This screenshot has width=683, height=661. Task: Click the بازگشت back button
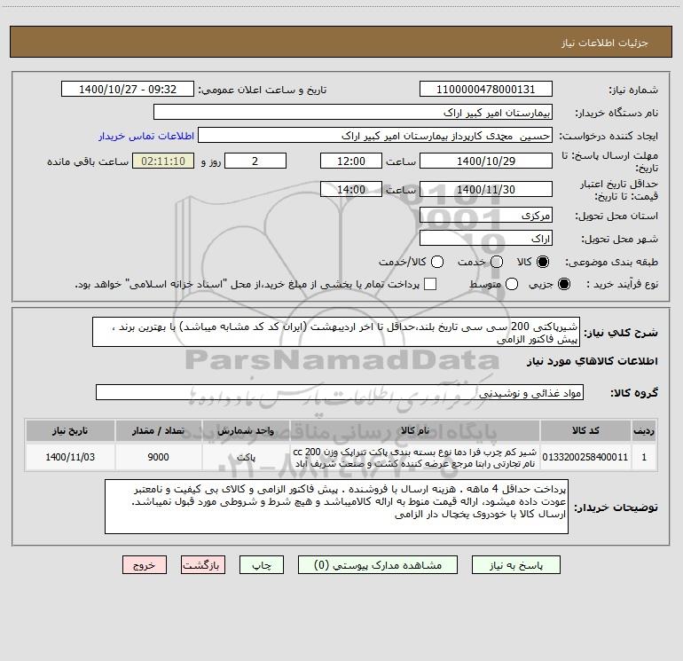pos(203,565)
